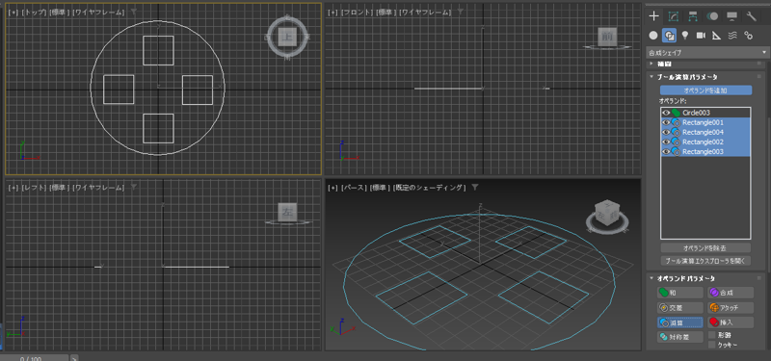Click the オペランドを追加 button
The height and width of the screenshot is (361, 771).
click(705, 90)
